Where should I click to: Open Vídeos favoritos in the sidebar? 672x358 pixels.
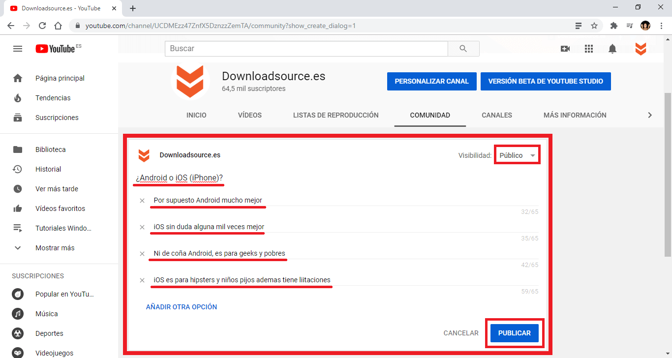coord(59,209)
